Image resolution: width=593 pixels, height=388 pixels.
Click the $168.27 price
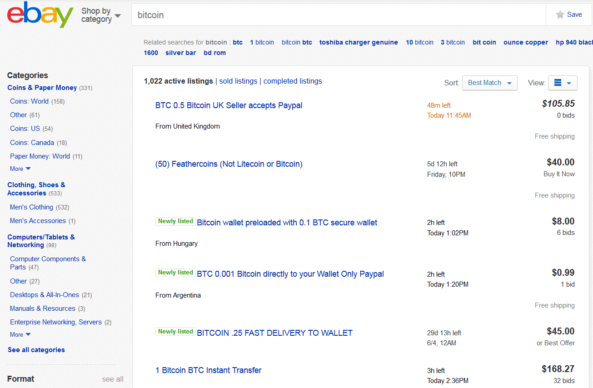point(558,369)
